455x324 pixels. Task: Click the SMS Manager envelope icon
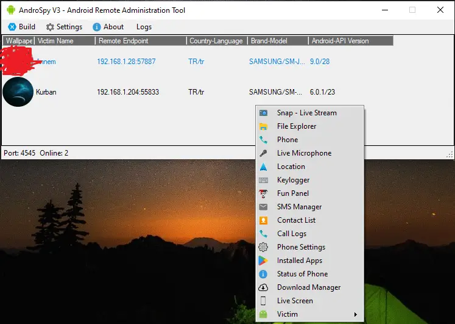263,207
